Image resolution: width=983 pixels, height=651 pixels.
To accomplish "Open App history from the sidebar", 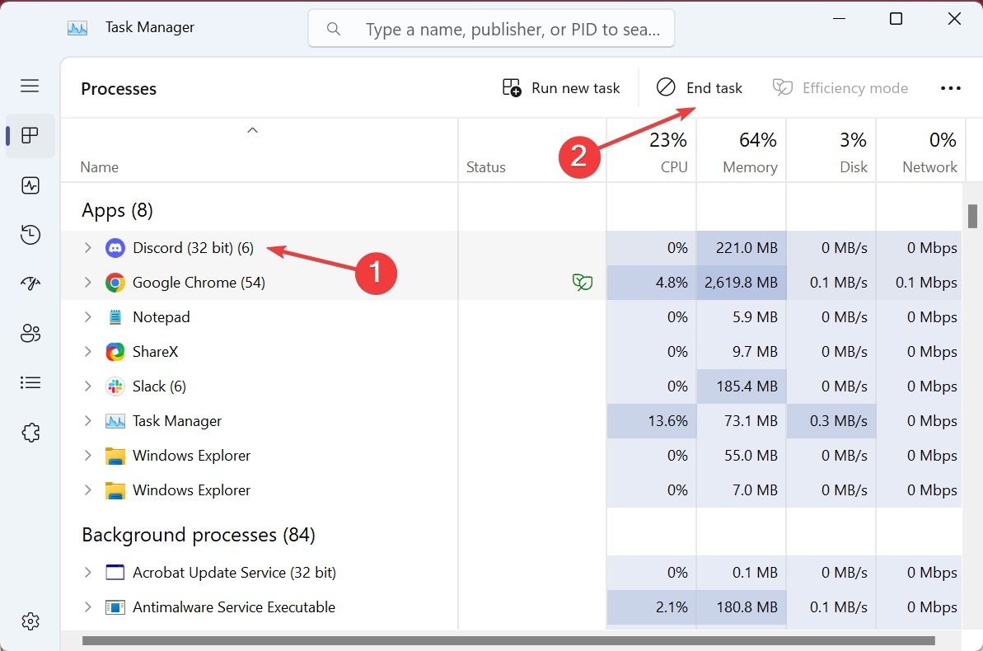I will click(30, 235).
